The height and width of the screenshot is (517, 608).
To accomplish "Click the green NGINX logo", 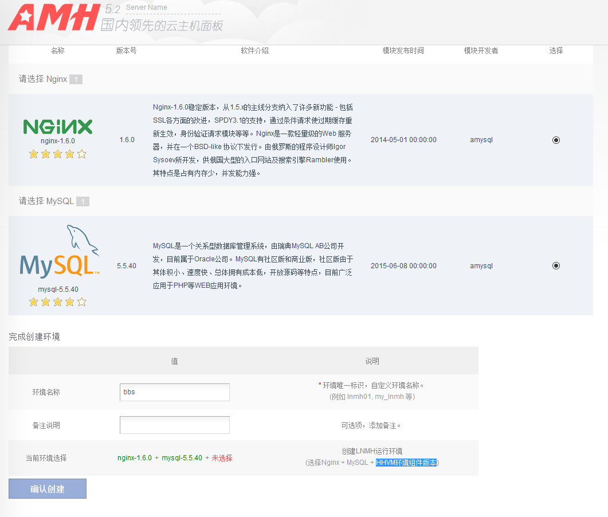I will pos(57,127).
